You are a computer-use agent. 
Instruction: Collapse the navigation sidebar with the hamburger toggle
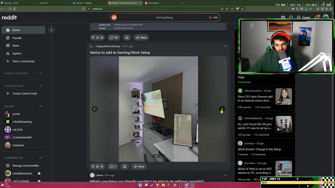pyautogui.click(x=51, y=30)
